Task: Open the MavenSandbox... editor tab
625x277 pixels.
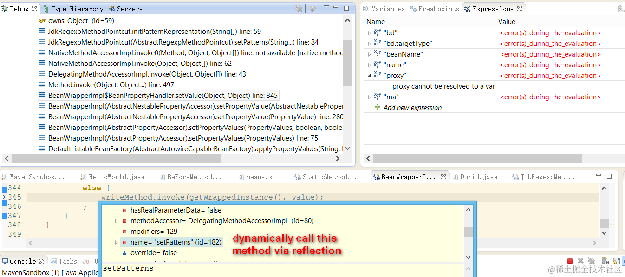Action: click(33, 177)
